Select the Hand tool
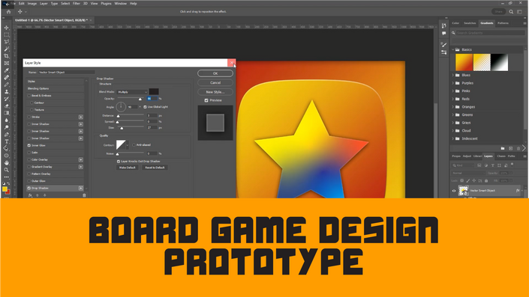The image size is (529, 297). pyautogui.click(x=7, y=163)
